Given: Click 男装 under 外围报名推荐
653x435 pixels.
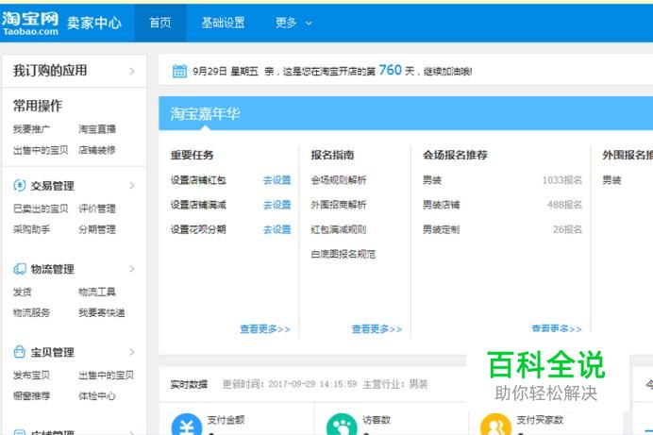Looking at the screenshot, I should coord(611,180).
